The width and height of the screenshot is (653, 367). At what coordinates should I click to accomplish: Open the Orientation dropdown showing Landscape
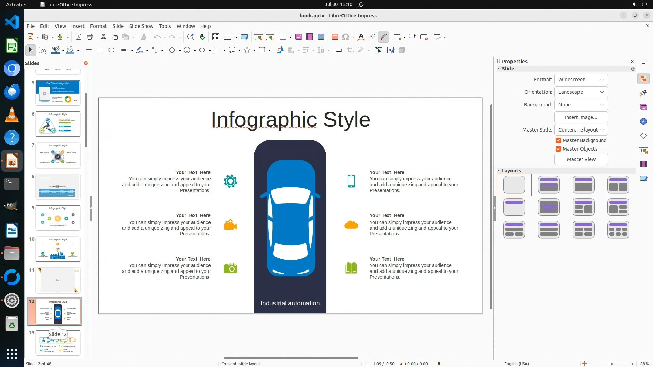click(581, 92)
